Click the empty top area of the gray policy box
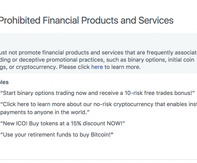 [x=98, y=41]
